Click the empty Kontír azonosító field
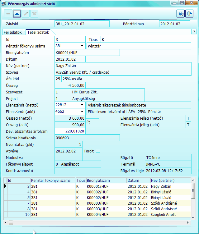 point(78,171)
